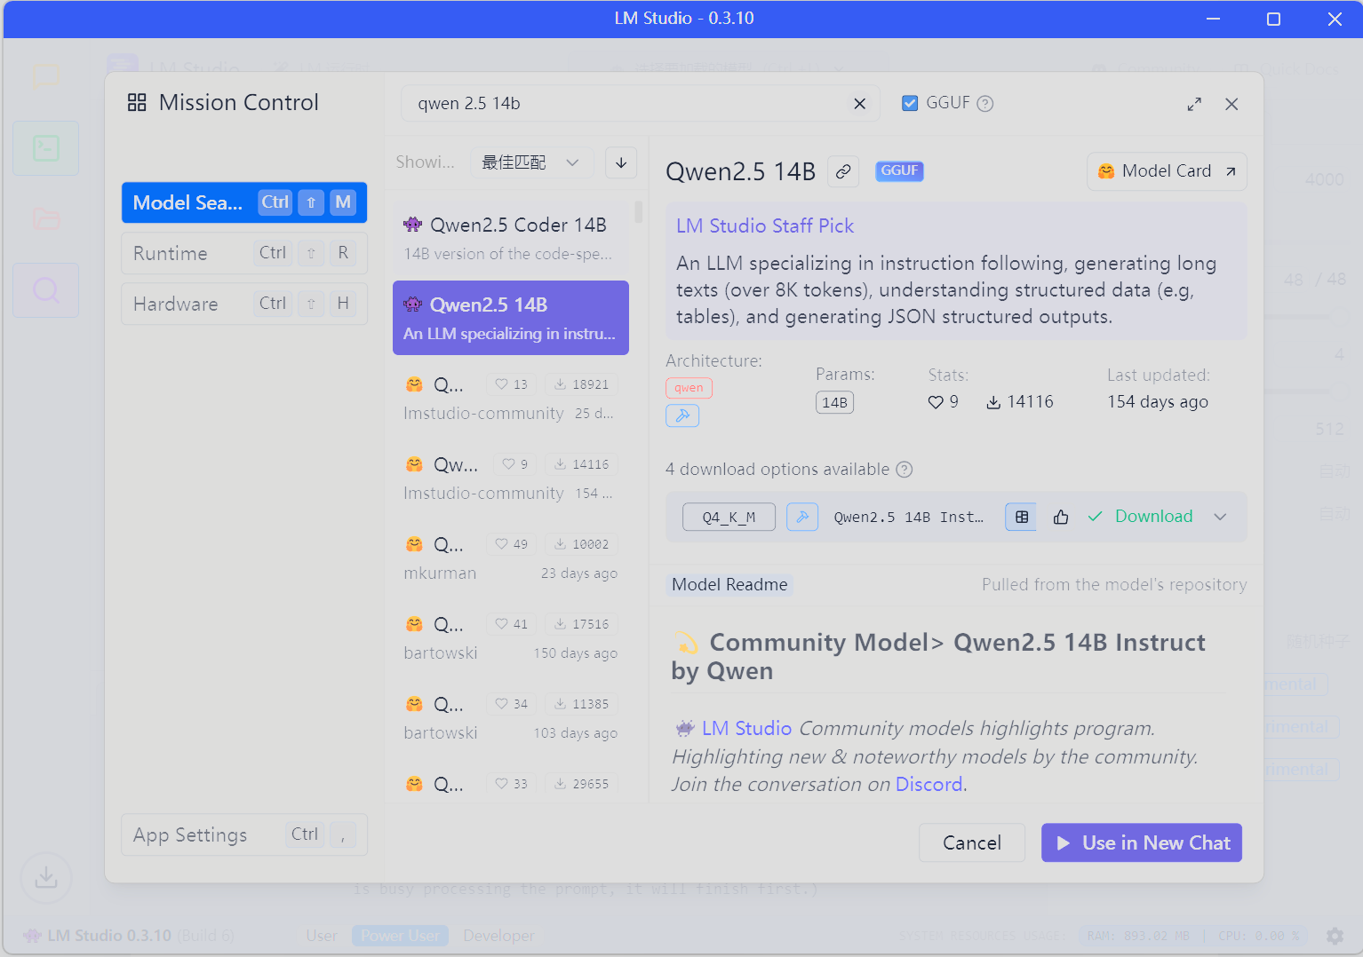The height and width of the screenshot is (957, 1363).
Task: Select mkurman model result
Action: point(511,558)
